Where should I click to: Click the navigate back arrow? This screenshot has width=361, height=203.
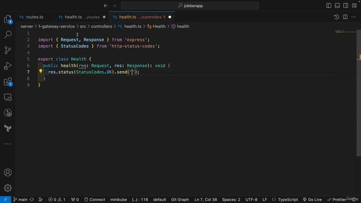(x=105, y=6)
